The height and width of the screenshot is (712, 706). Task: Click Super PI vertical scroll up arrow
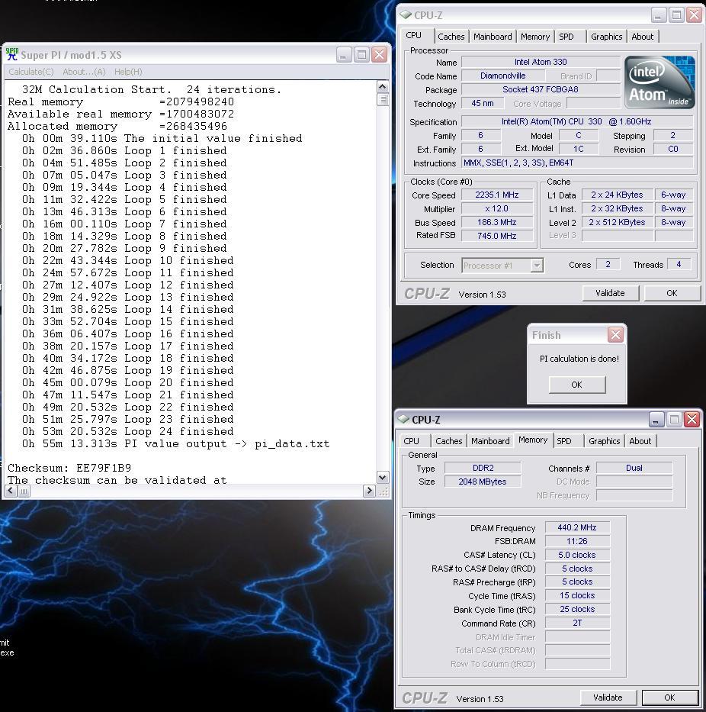tap(383, 87)
